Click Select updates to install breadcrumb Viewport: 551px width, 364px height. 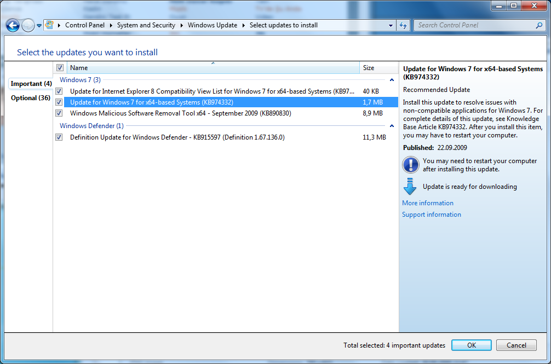(x=284, y=25)
